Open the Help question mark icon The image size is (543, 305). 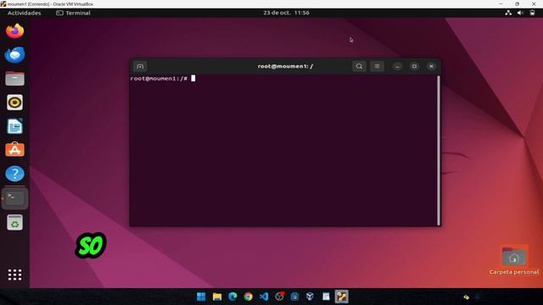[14, 174]
